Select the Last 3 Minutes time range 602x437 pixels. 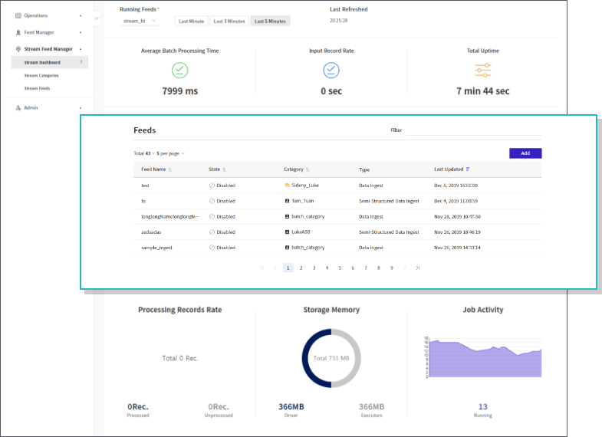[229, 21]
